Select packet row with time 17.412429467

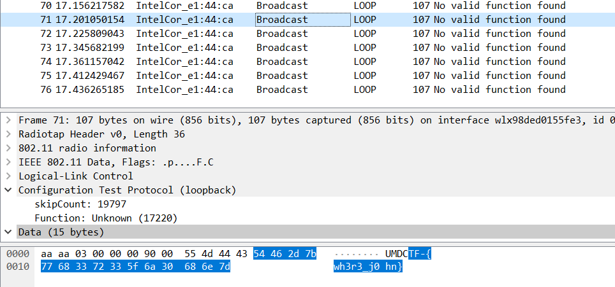coord(307,76)
